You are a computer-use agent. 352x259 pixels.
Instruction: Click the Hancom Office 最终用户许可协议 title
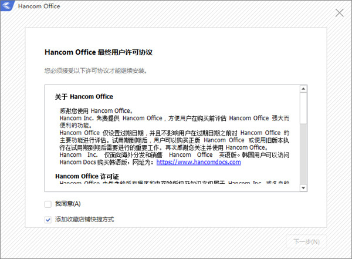[99, 52]
